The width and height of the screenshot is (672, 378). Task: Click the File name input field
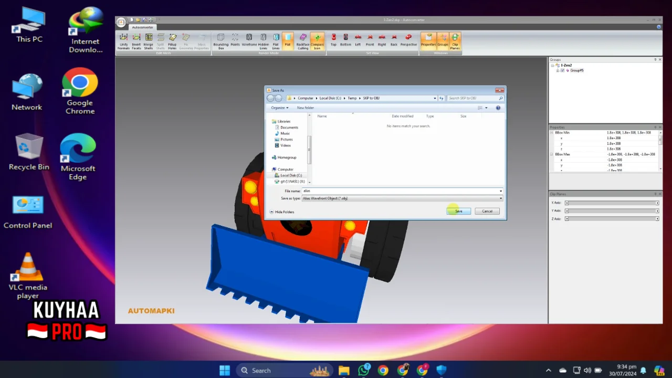click(402, 191)
